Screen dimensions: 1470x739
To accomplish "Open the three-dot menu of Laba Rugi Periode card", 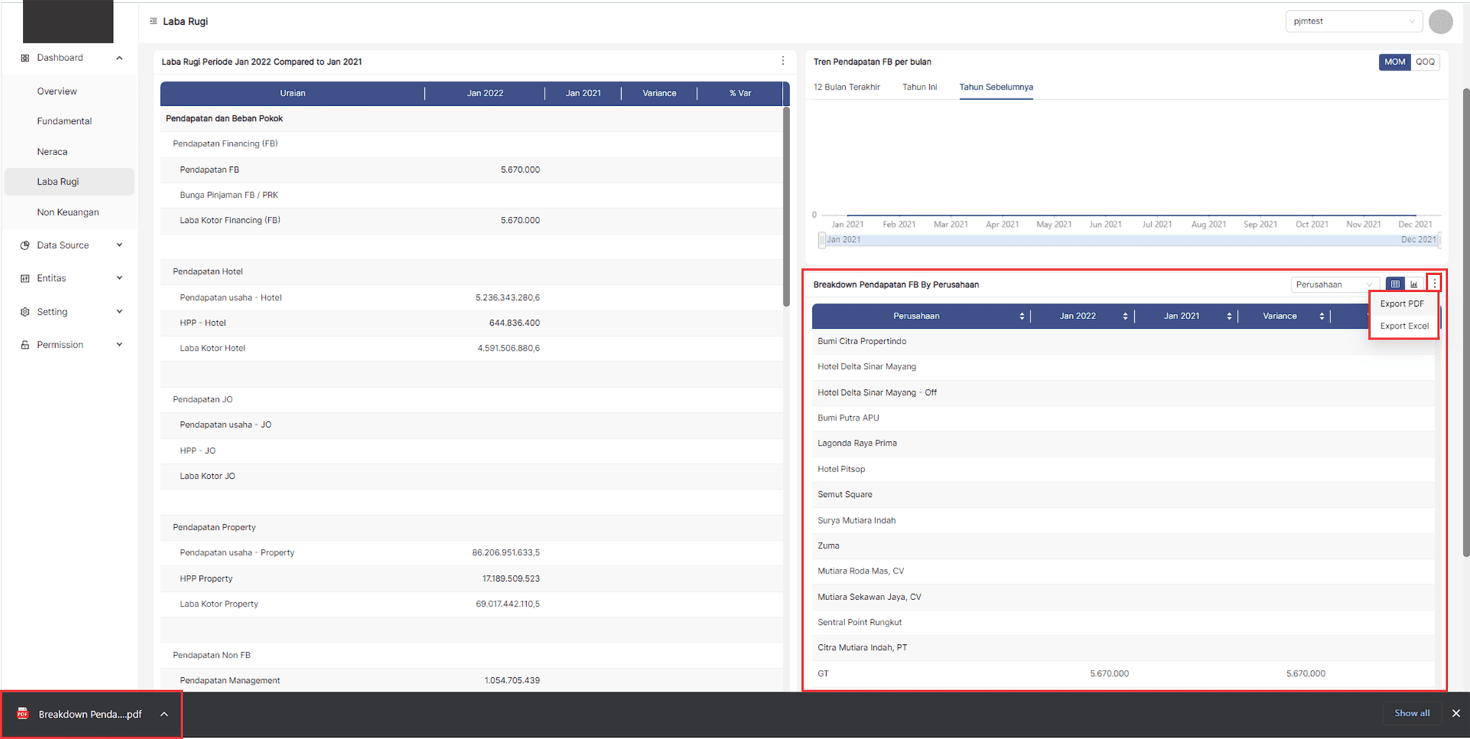I will click(x=783, y=61).
